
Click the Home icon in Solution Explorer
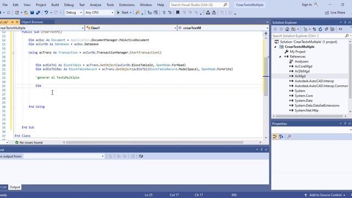click(287, 29)
